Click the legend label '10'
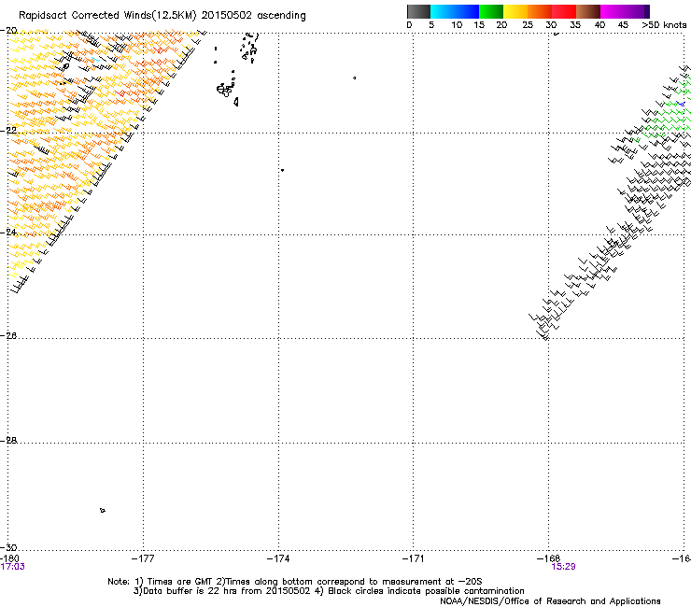The width and height of the screenshot is (691, 607). click(x=457, y=25)
